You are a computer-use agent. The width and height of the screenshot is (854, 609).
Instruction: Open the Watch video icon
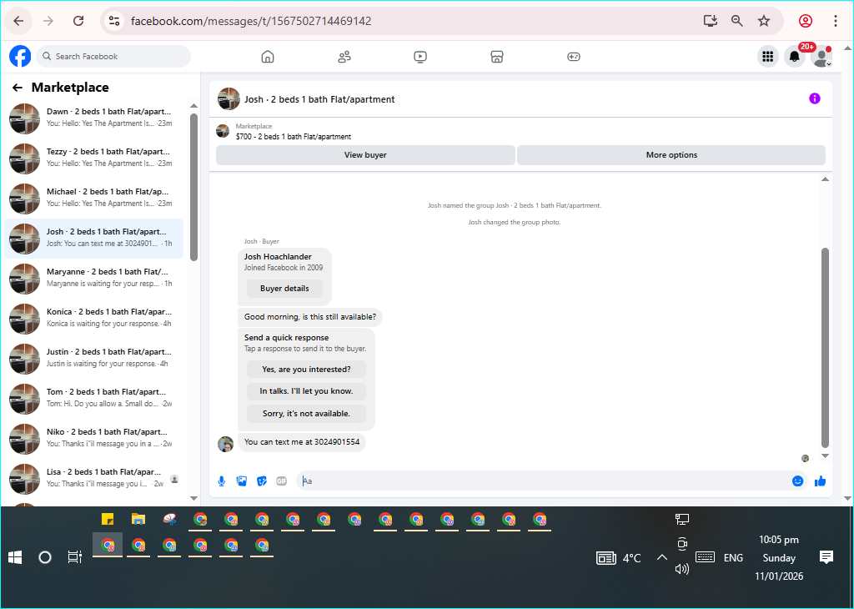click(420, 57)
